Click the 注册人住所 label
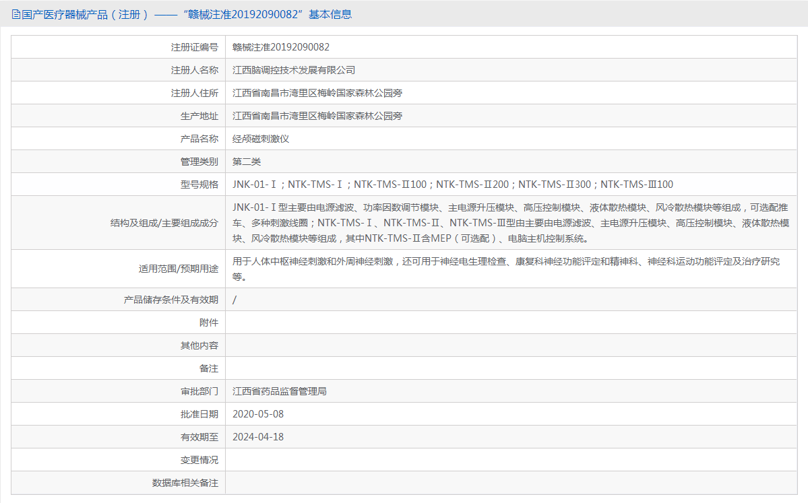 click(x=195, y=93)
